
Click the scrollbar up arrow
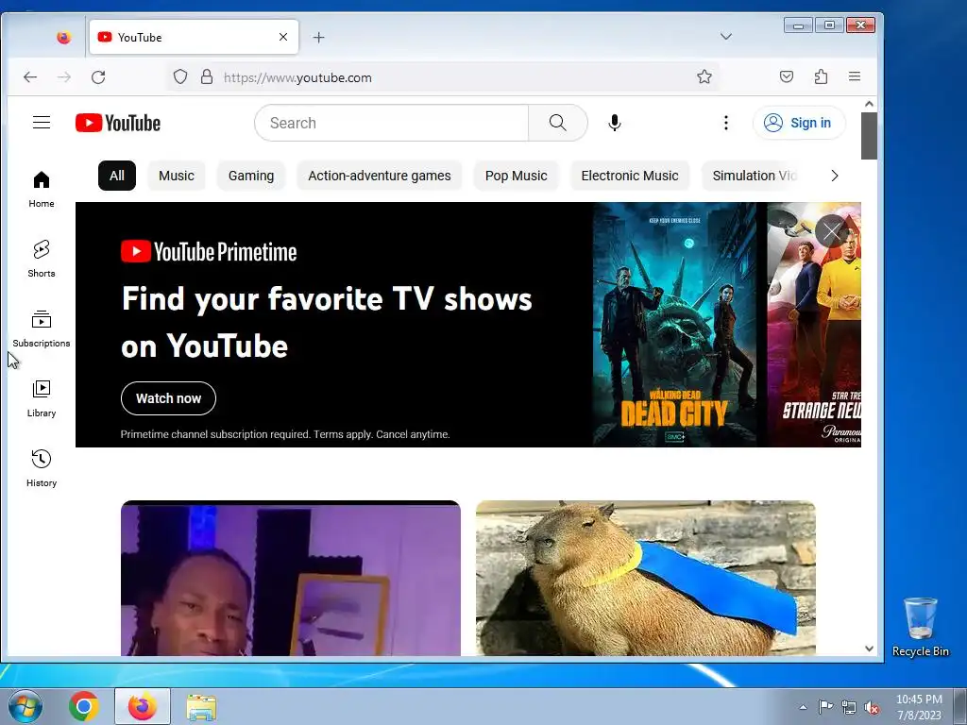point(869,104)
